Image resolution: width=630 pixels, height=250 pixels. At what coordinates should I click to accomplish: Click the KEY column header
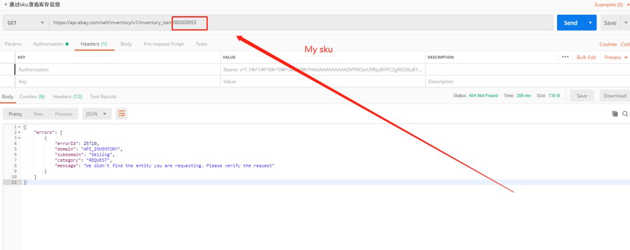(x=22, y=57)
